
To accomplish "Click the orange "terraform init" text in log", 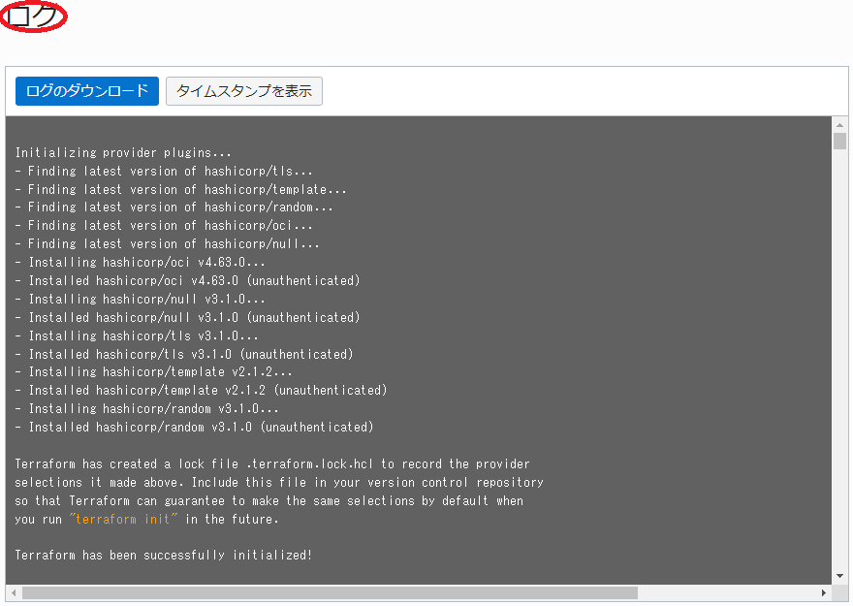I will pos(123,519).
